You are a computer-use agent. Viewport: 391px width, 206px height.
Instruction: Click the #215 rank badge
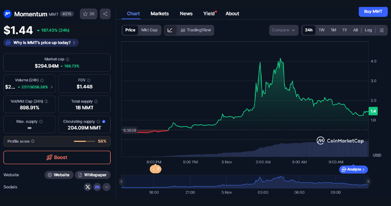coord(67,14)
